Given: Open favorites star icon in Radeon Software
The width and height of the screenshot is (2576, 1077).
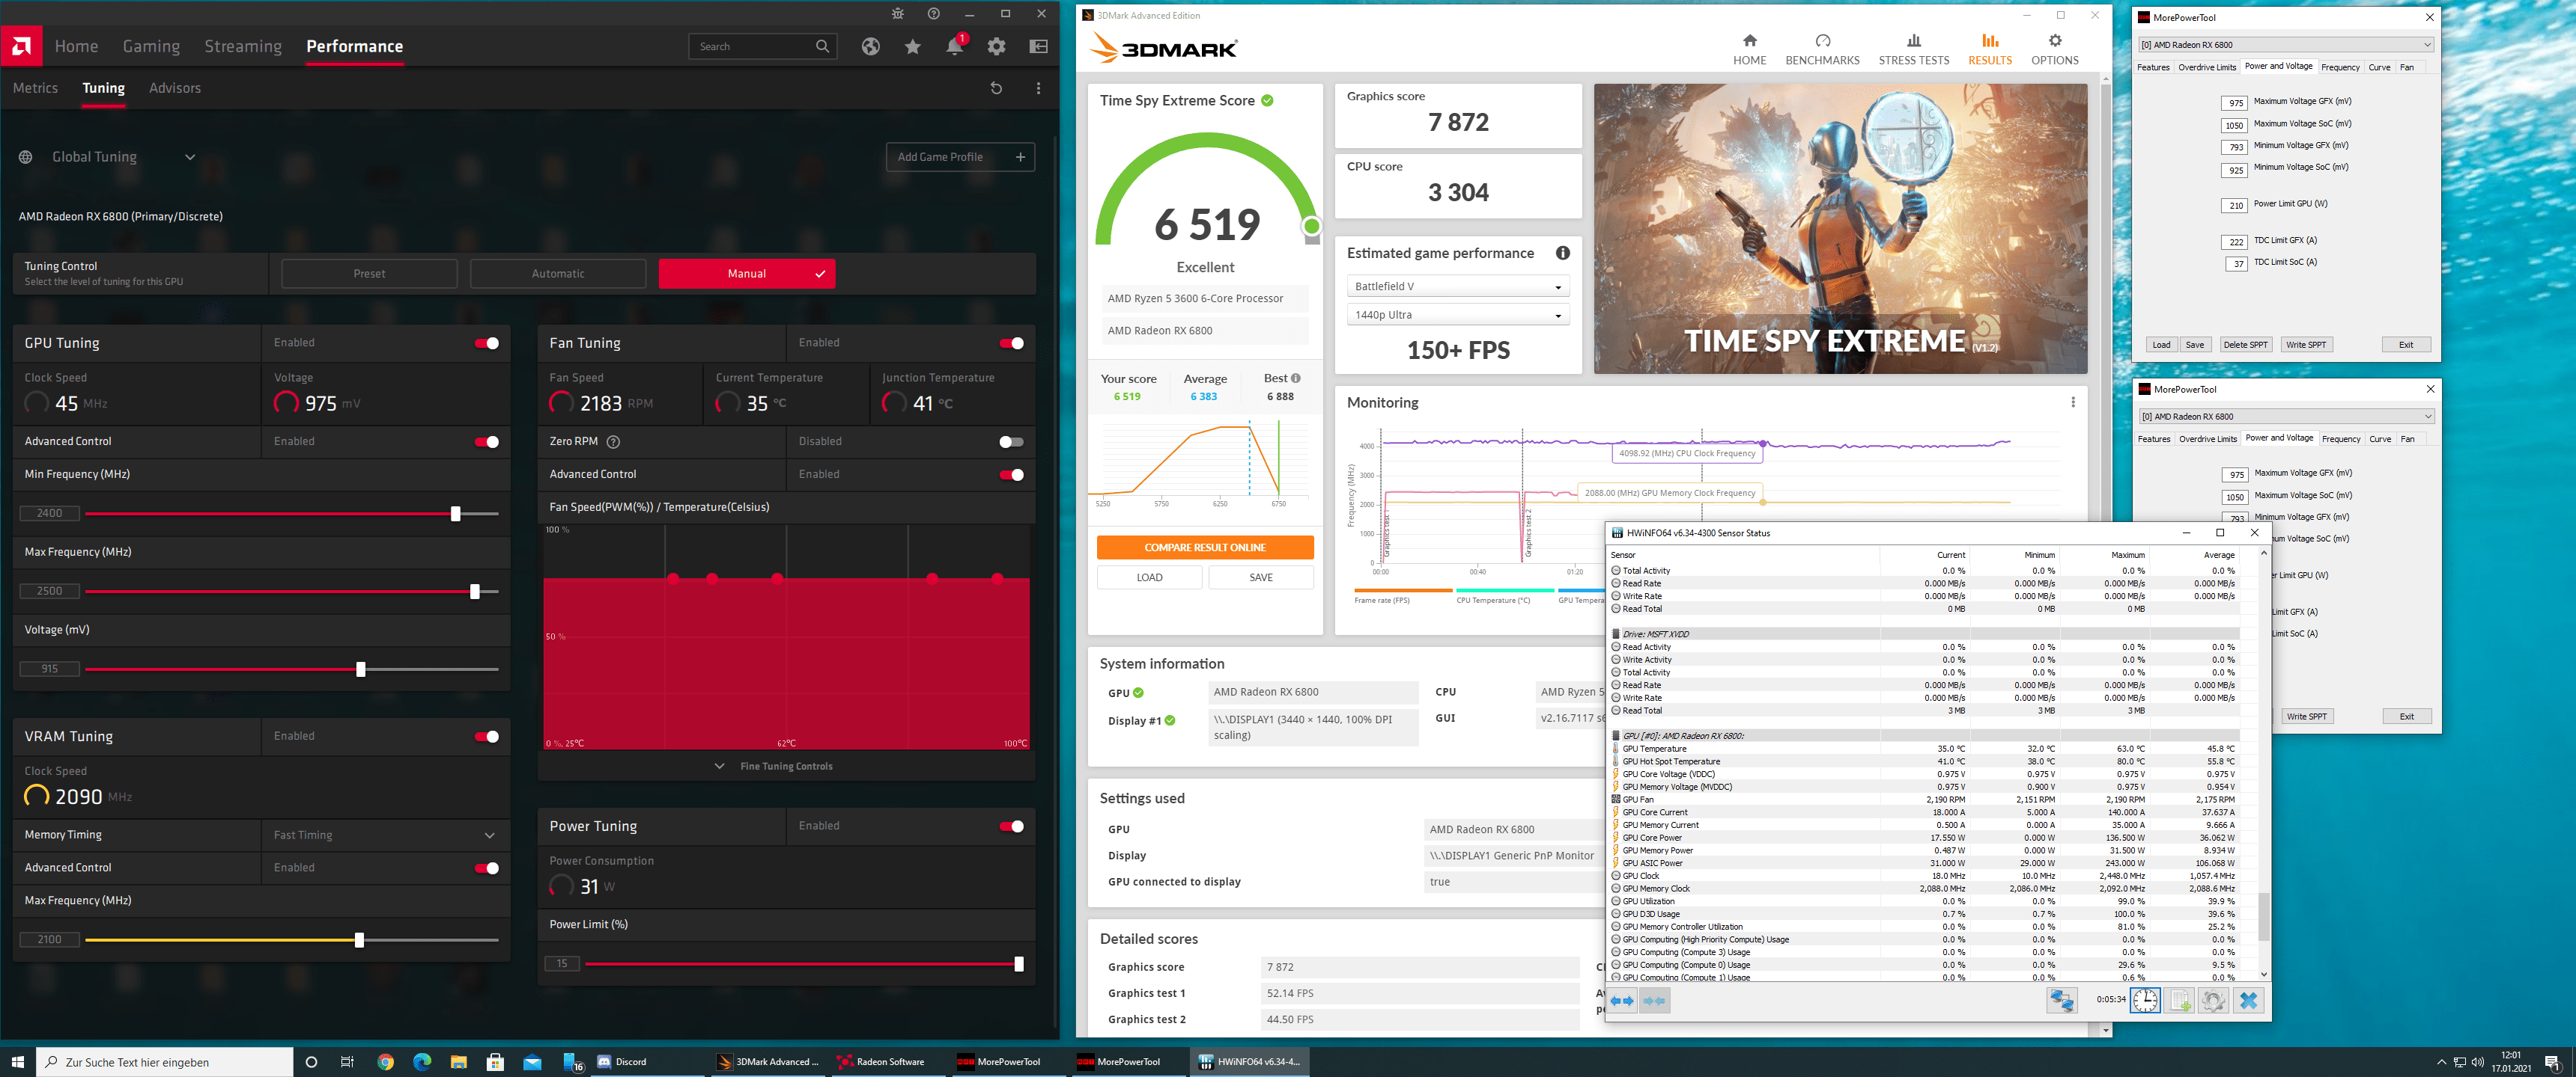Looking at the screenshot, I should (913, 47).
